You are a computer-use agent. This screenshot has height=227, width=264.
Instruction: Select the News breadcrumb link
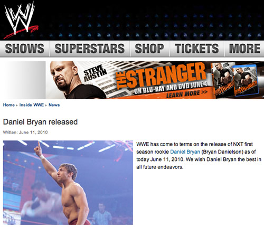pos(54,105)
